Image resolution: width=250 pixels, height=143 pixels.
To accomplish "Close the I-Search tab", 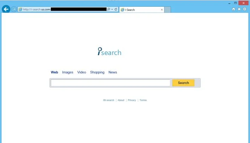I will click(162, 10).
